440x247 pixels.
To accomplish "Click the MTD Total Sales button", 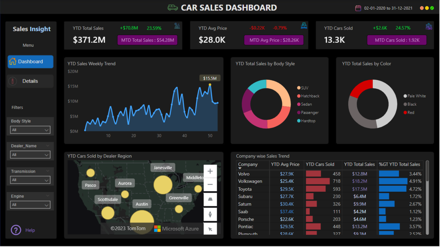I will point(147,40).
